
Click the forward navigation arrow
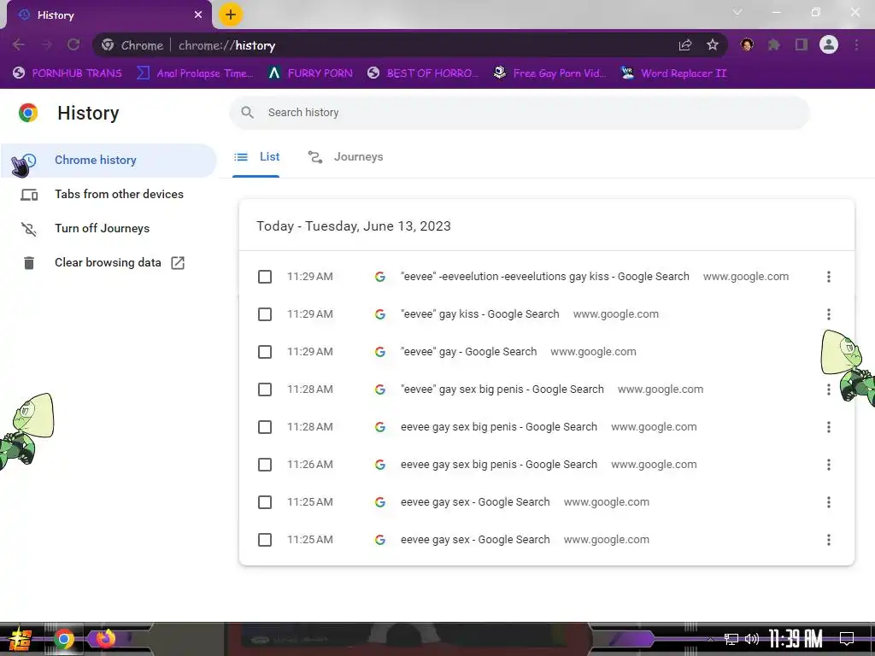(46, 44)
